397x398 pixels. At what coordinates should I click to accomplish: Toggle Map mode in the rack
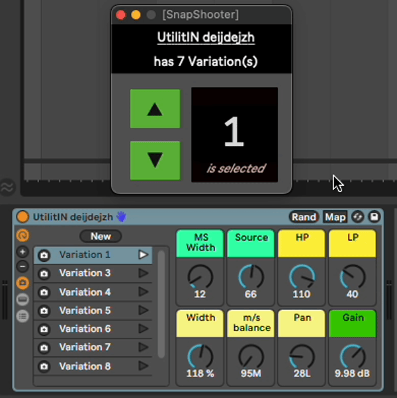pyautogui.click(x=335, y=217)
